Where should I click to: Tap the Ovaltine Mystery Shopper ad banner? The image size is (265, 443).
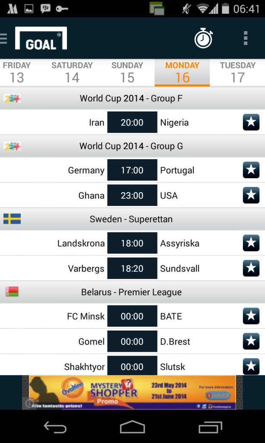pyautogui.click(x=132, y=392)
